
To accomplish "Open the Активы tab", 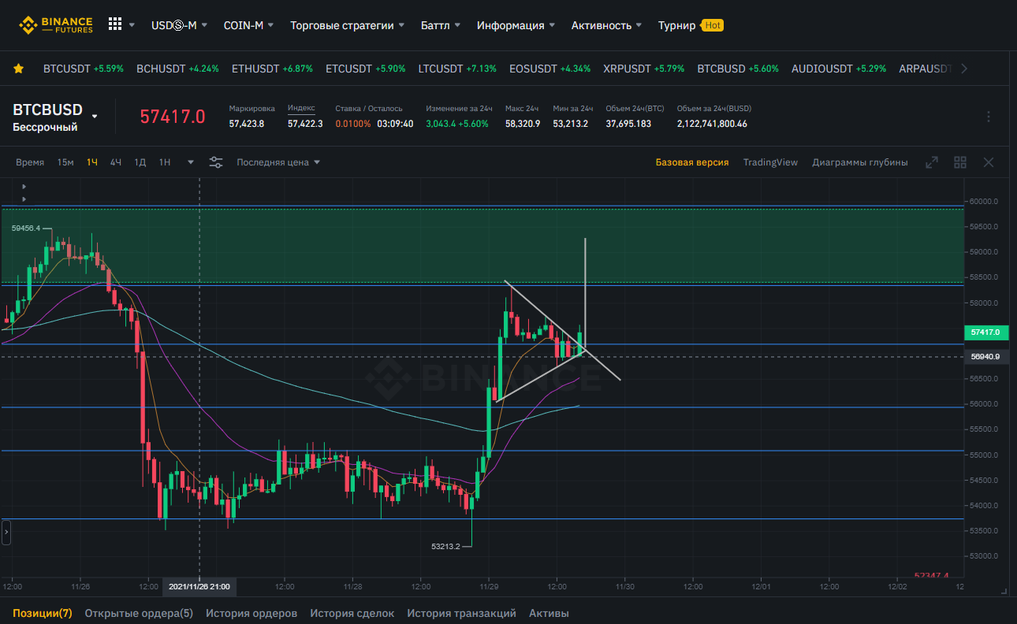I will 549,613.
